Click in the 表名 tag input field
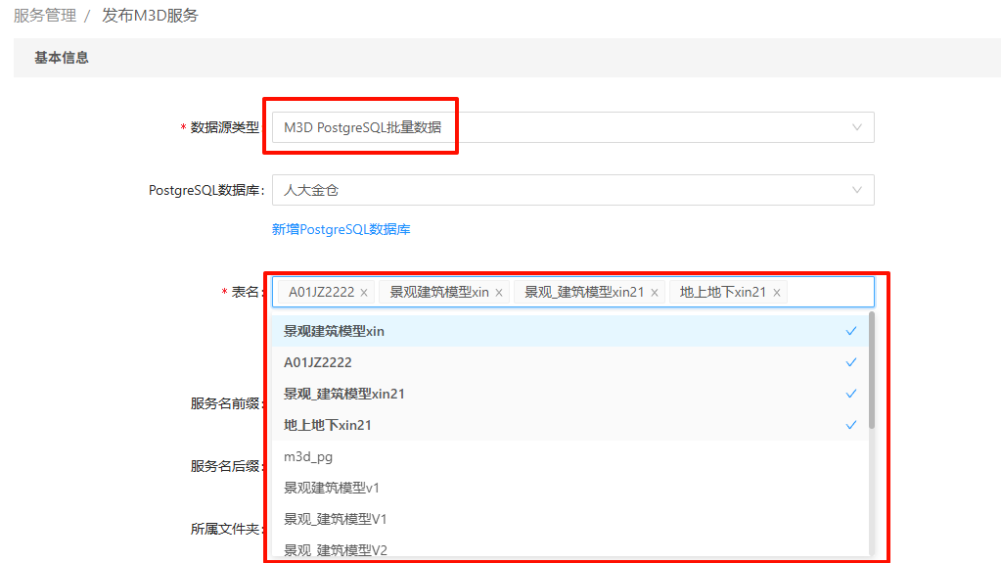This screenshot has height=563, width=1001. [828, 293]
